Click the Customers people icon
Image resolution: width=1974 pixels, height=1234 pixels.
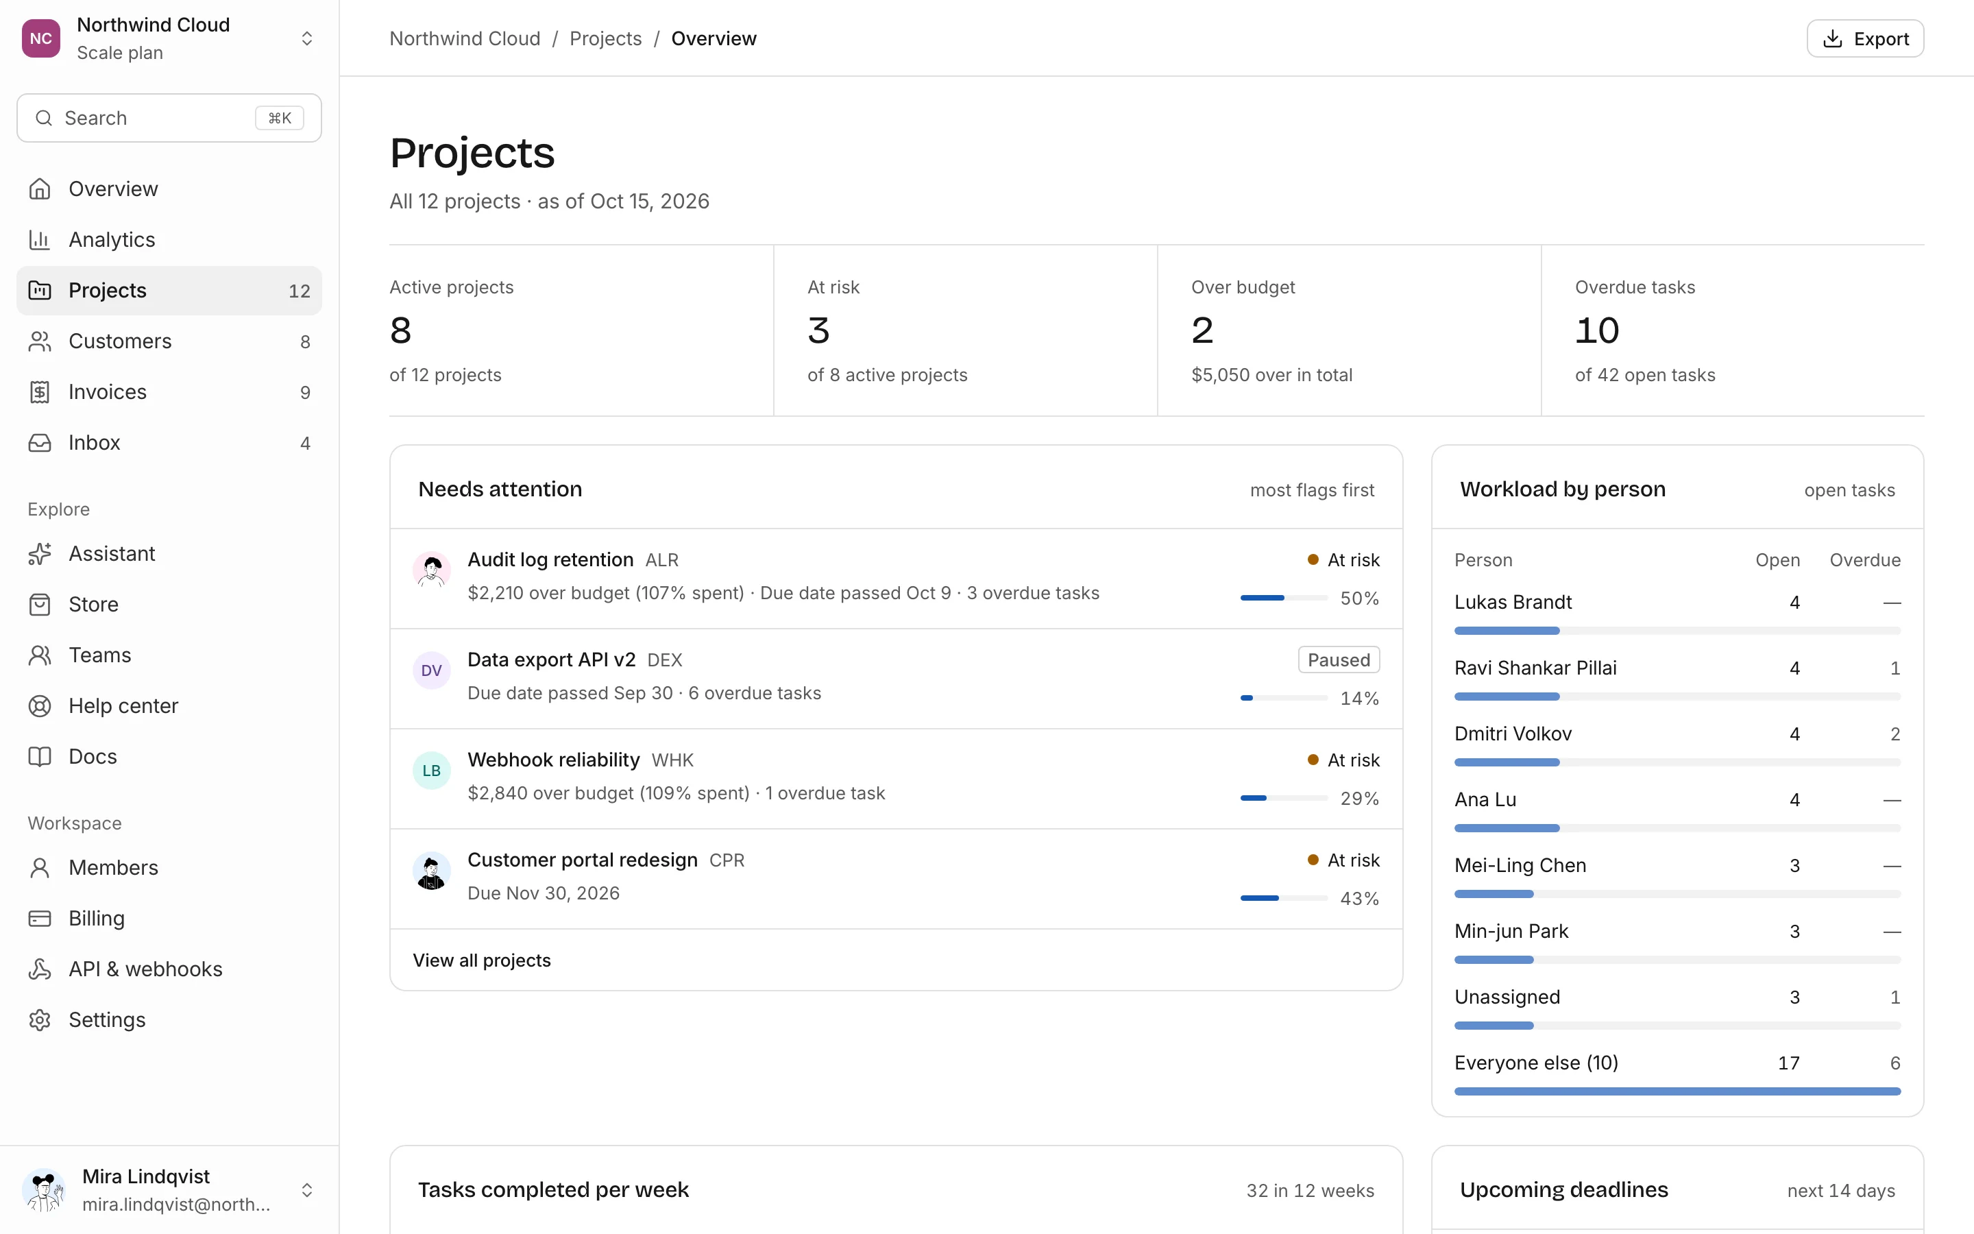click(39, 341)
